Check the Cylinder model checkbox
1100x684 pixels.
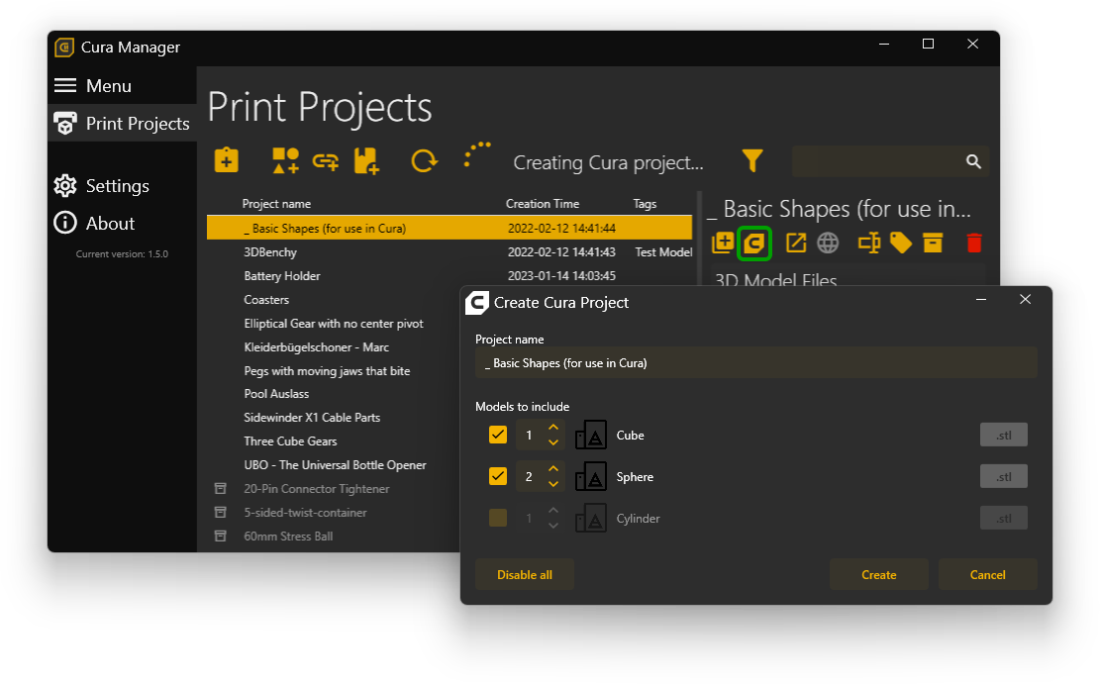[x=498, y=519]
